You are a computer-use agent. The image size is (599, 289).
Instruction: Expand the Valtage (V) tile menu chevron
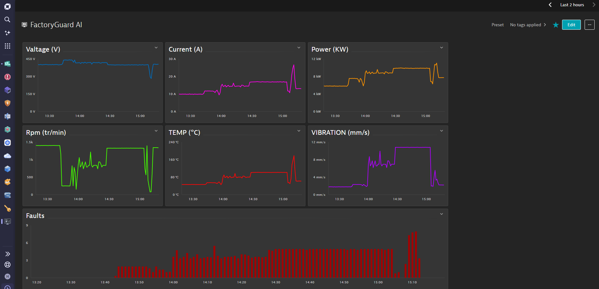156,48
